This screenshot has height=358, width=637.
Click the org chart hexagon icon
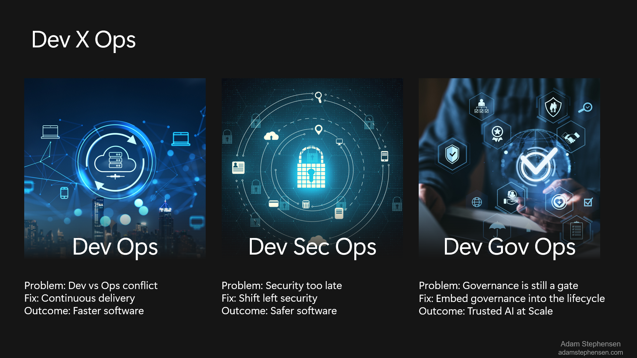[x=481, y=107]
